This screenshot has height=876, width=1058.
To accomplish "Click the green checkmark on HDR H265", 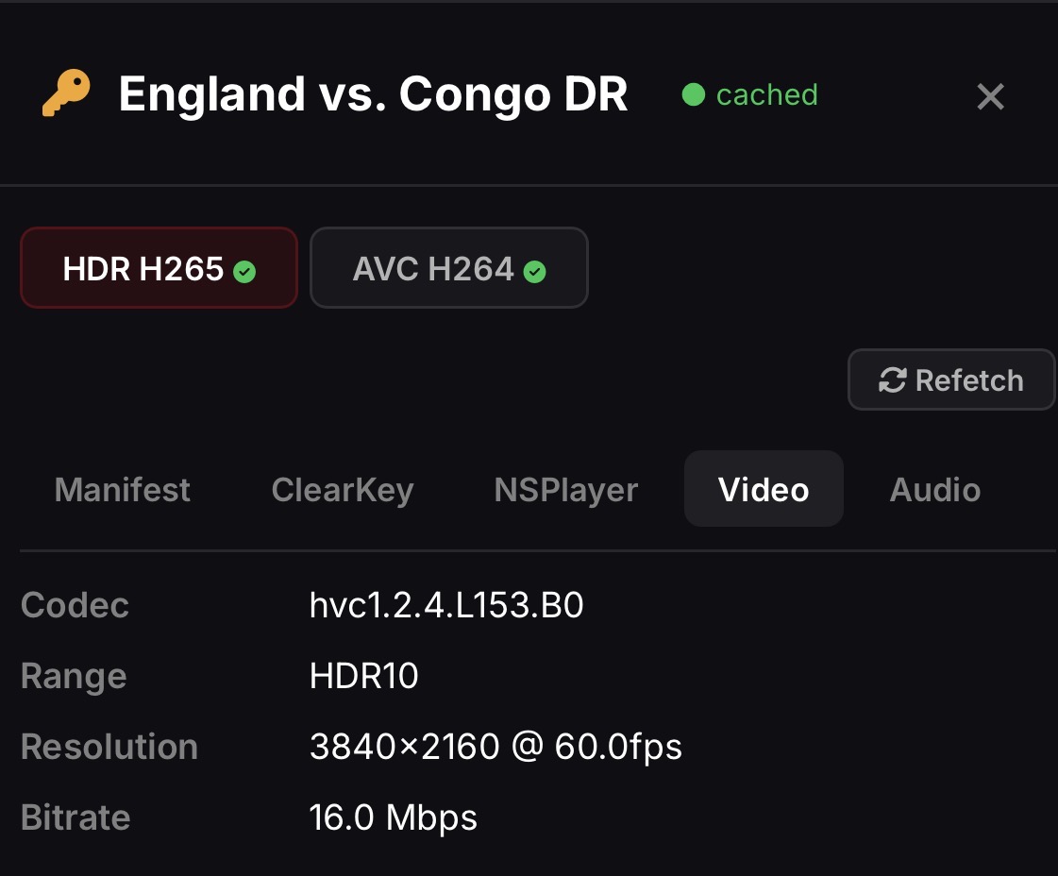I will point(244,271).
